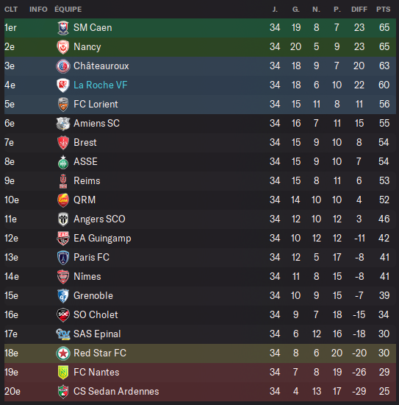Click the INFO column header
This screenshot has height=405, width=399.
(38, 10)
